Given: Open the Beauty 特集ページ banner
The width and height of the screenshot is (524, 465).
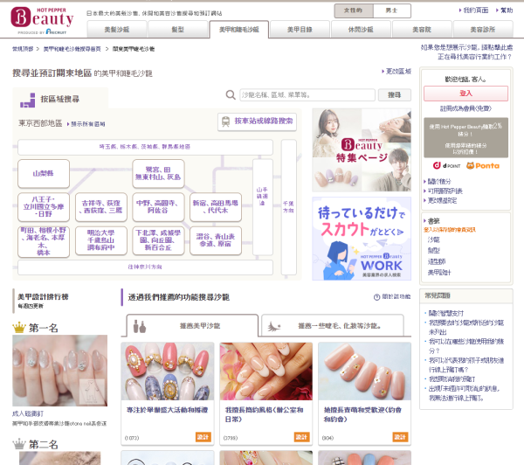Looking at the screenshot, I should pos(362,149).
